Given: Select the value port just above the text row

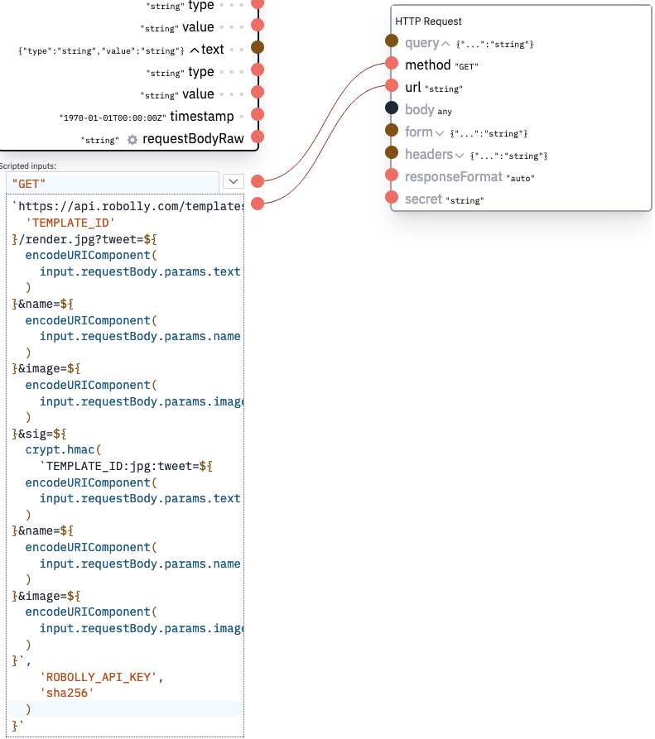Looking at the screenshot, I should pyautogui.click(x=258, y=25).
